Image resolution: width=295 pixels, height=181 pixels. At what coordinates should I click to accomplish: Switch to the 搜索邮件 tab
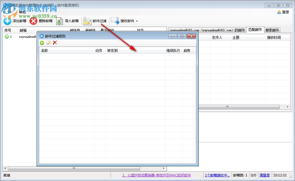pyautogui.click(x=272, y=30)
